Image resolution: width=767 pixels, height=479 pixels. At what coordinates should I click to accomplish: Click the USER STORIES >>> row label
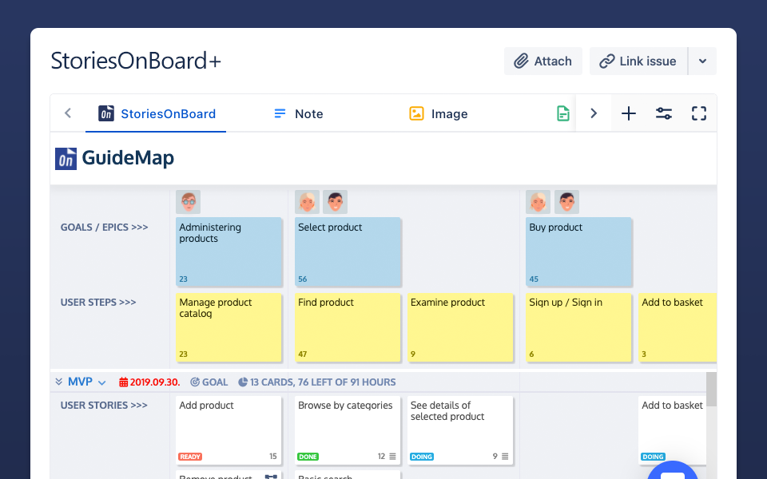click(104, 406)
